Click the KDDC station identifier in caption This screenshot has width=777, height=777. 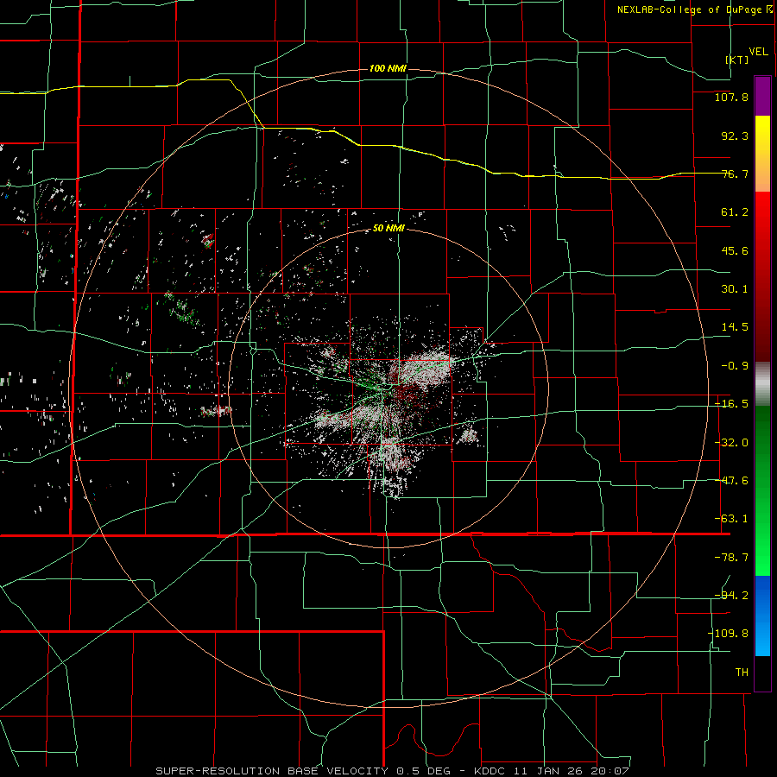(490, 771)
